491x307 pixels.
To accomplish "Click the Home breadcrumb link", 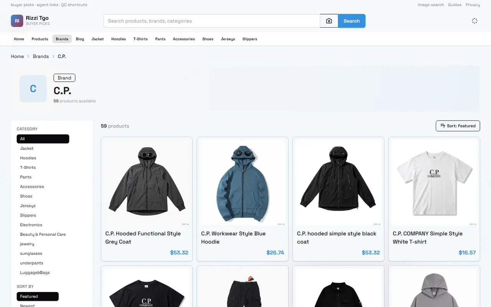I will point(17,56).
